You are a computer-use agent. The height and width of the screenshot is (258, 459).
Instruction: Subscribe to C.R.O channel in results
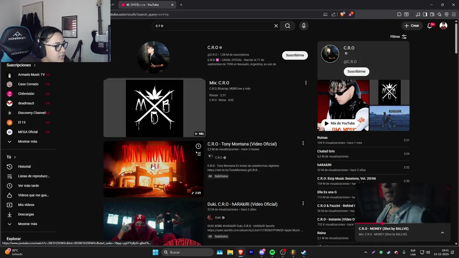point(295,55)
